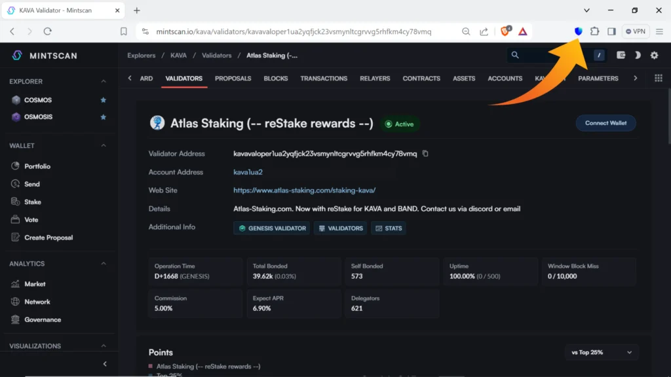Switch to the PROPOSALS tab
This screenshot has width=671, height=377.
pos(233,79)
